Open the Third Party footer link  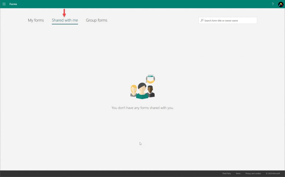(227, 174)
